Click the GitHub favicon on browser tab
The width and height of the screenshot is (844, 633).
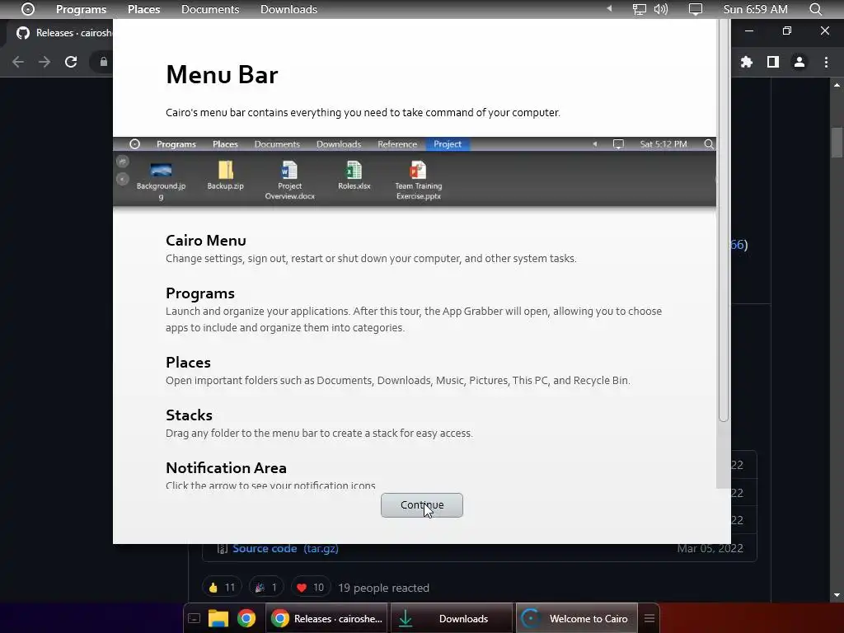23,33
